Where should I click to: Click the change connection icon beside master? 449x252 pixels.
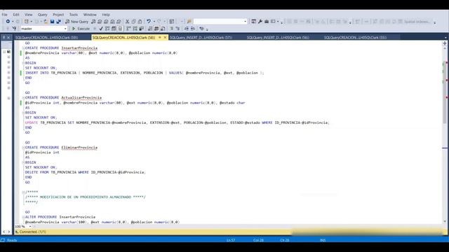coord(14,29)
